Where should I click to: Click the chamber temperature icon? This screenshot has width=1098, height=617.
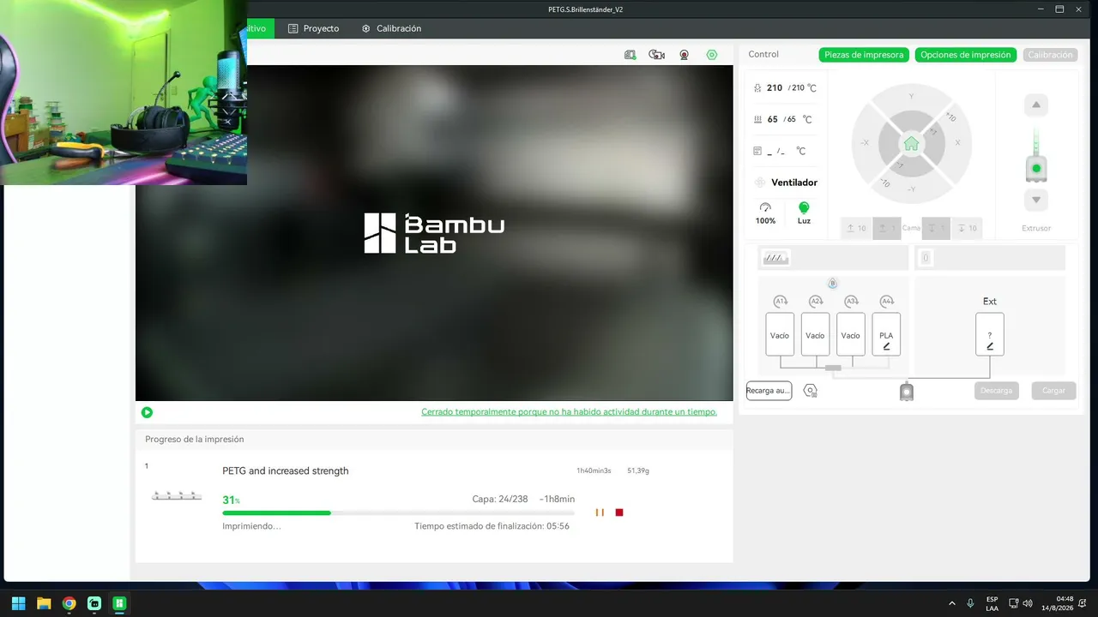tap(757, 151)
